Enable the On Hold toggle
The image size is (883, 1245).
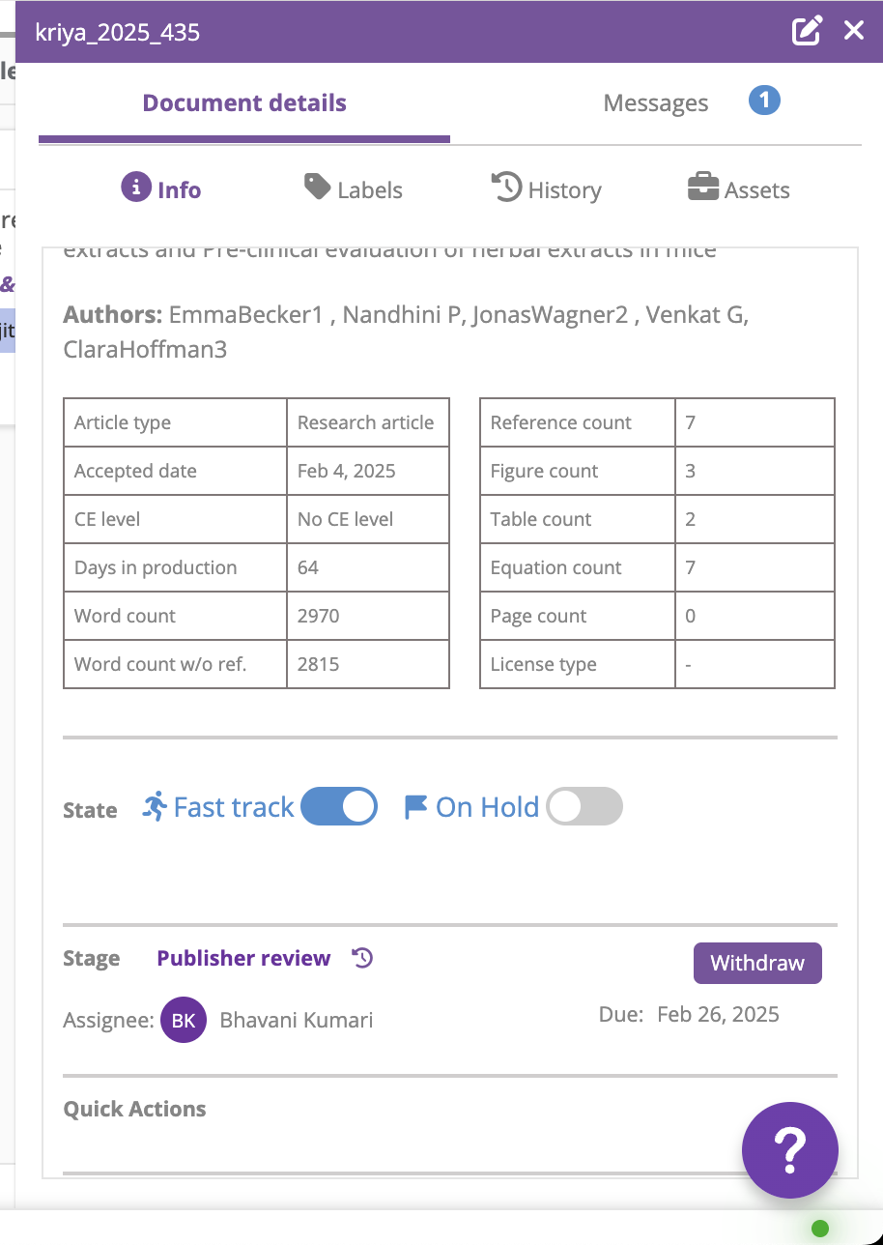point(584,806)
